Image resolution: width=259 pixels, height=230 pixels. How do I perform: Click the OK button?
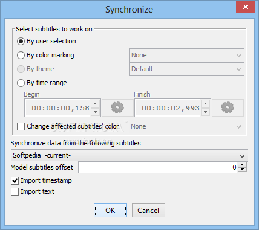110,211
